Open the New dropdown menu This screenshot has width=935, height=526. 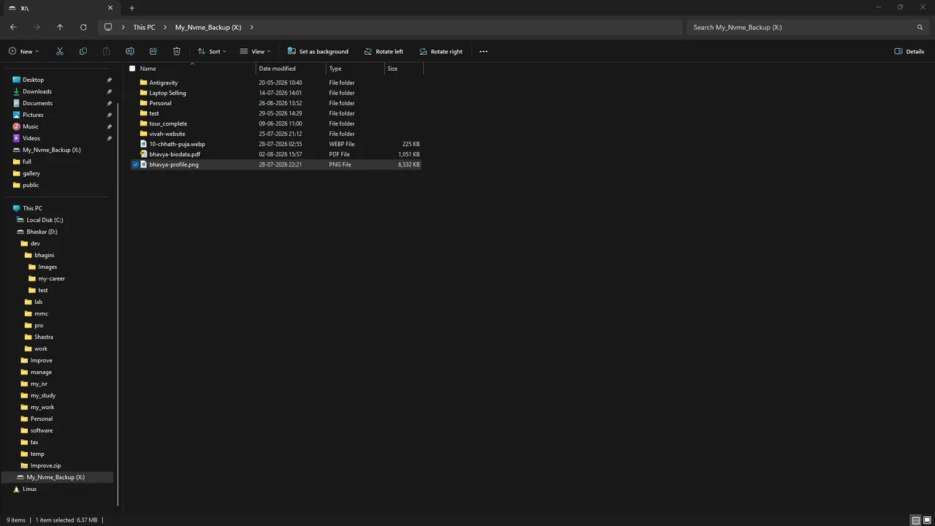click(x=23, y=51)
